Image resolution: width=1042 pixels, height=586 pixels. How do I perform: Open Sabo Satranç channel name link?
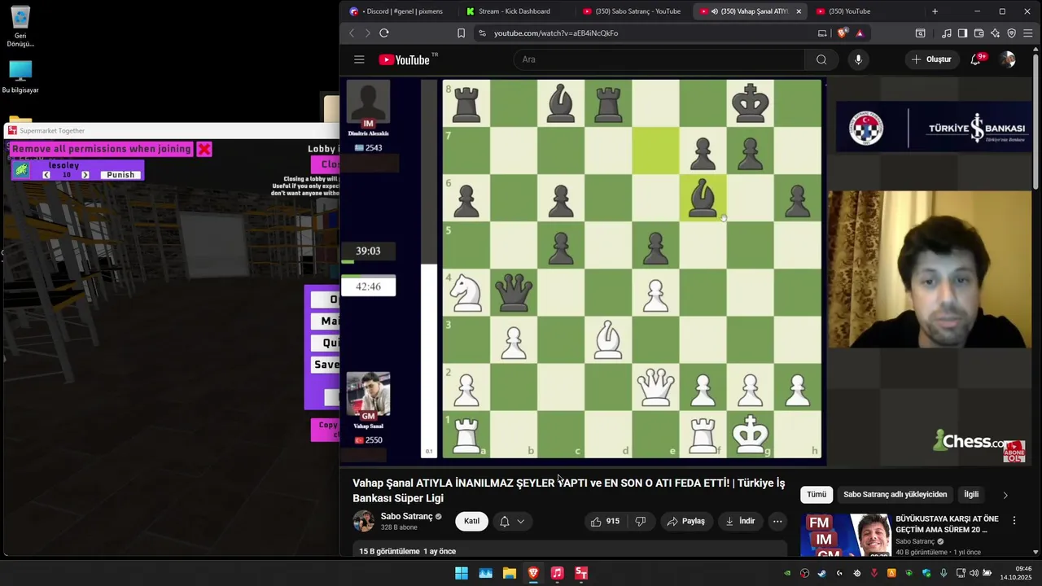[406, 516]
